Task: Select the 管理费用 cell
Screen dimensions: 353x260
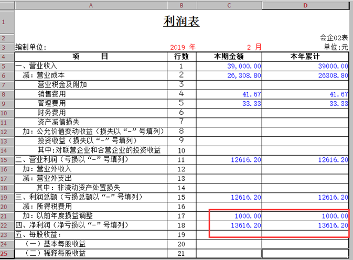Action: click(x=91, y=104)
